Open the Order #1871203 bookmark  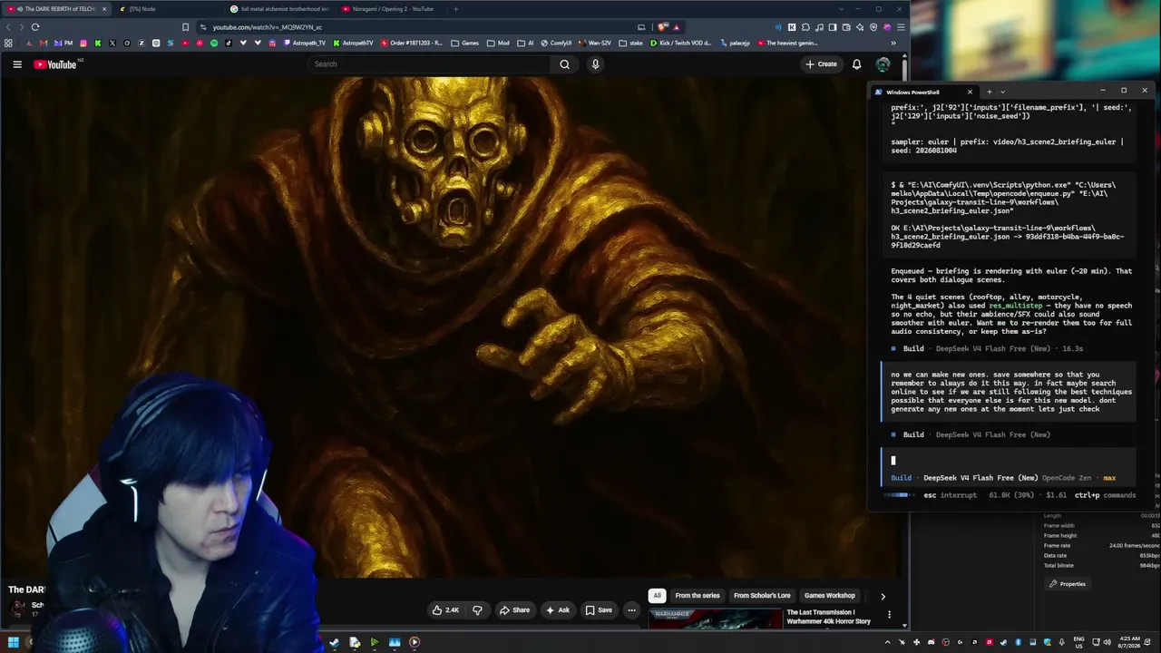click(412, 43)
